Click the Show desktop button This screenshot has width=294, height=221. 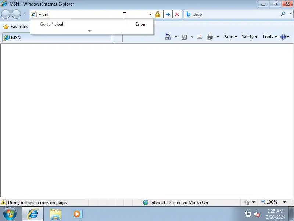point(291,214)
